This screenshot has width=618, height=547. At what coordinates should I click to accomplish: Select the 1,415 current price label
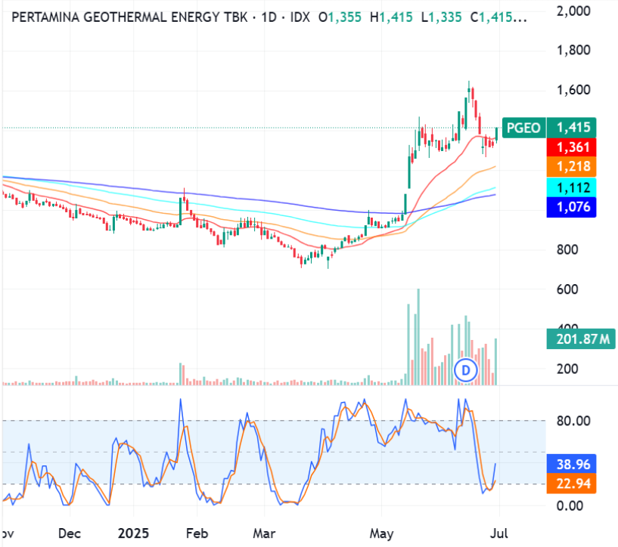(573, 128)
